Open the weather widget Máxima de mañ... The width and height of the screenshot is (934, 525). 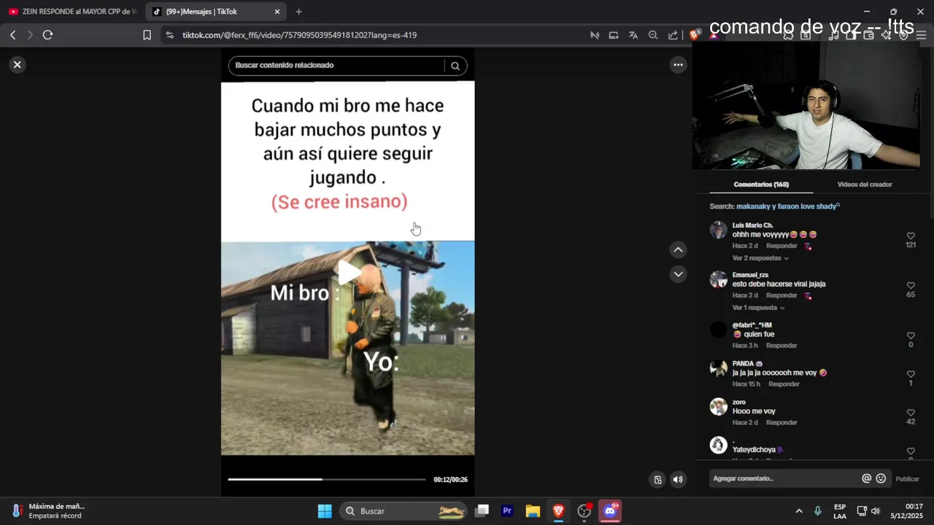coord(48,511)
